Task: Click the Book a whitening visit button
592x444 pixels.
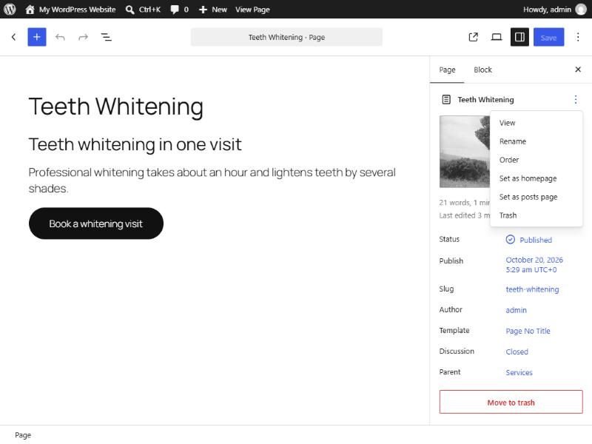Action: click(96, 223)
